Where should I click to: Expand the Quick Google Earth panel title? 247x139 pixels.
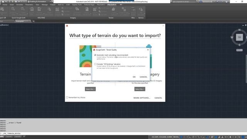tap(19, 18)
